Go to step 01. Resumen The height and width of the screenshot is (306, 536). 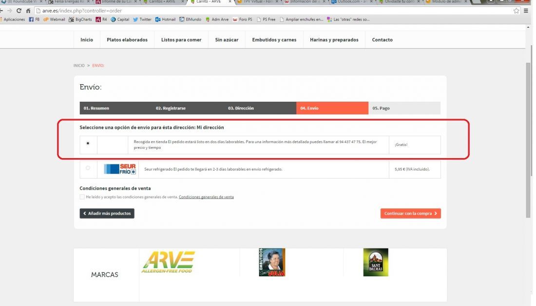pos(115,108)
